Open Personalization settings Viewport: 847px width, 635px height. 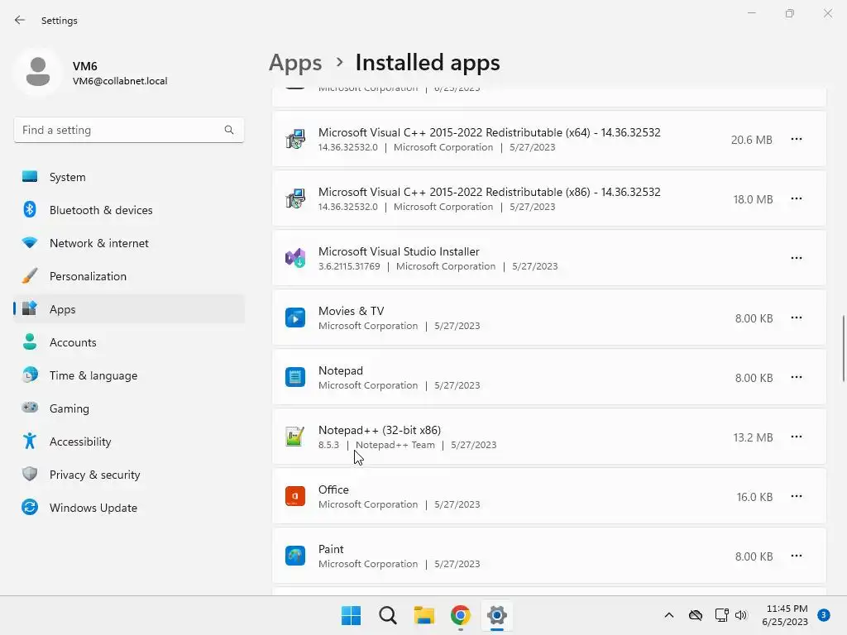(129, 276)
